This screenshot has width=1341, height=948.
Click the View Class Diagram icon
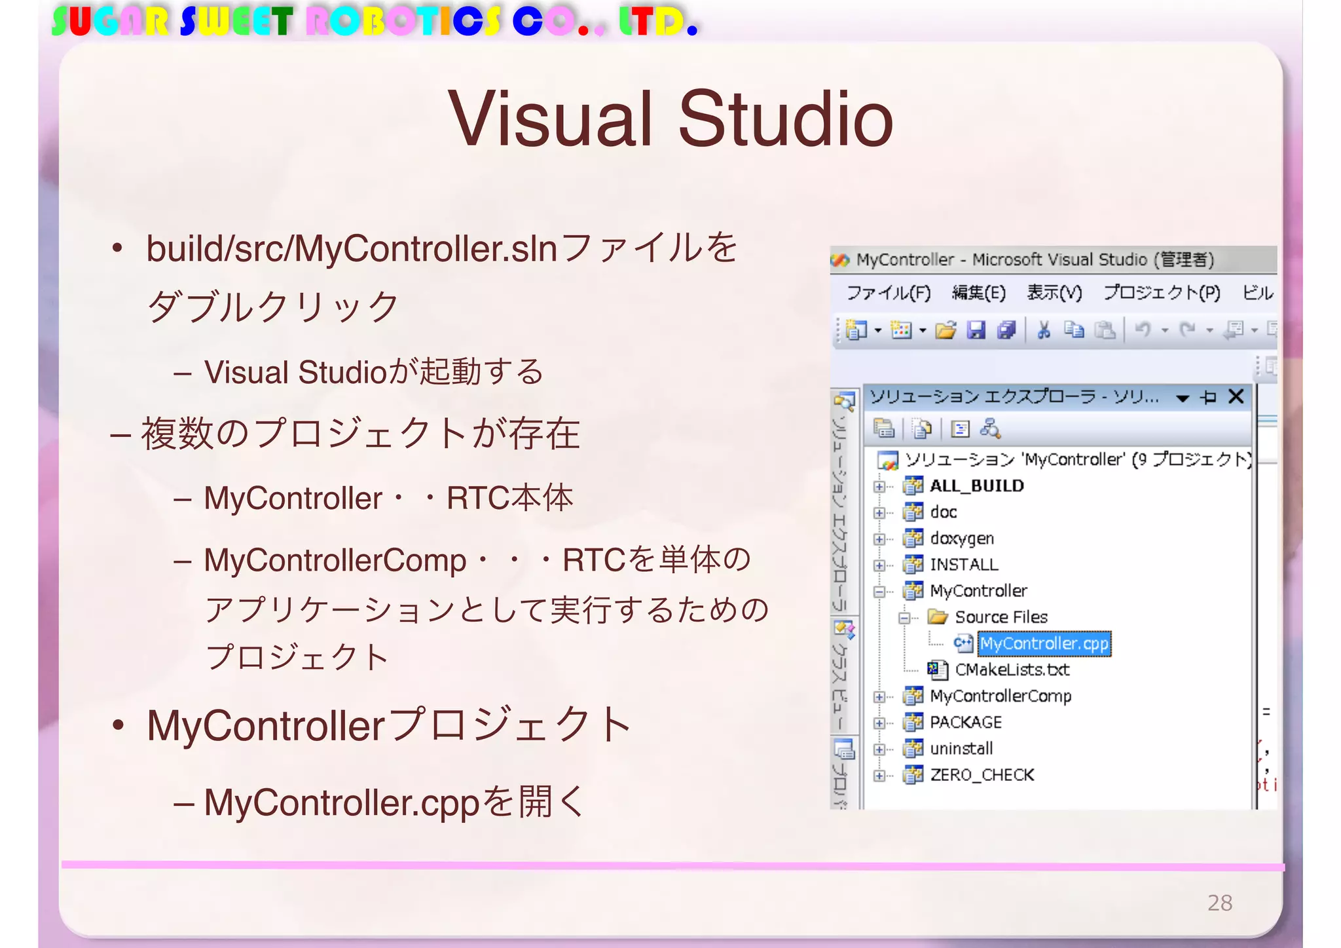coord(990,429)
